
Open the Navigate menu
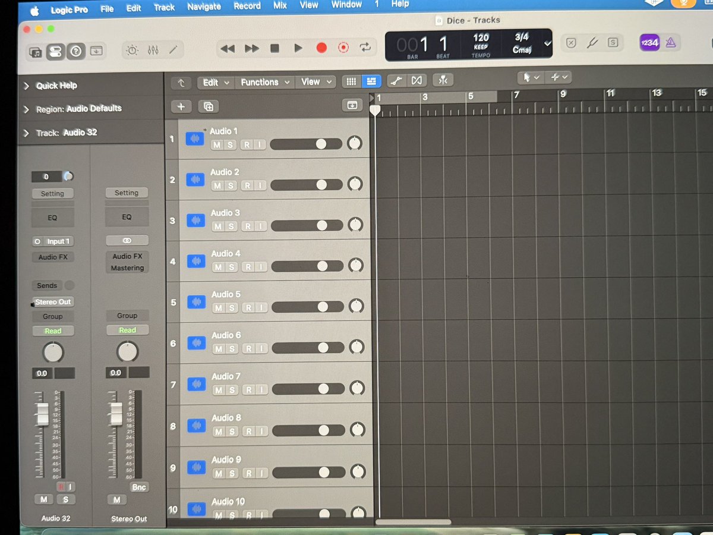204,7
